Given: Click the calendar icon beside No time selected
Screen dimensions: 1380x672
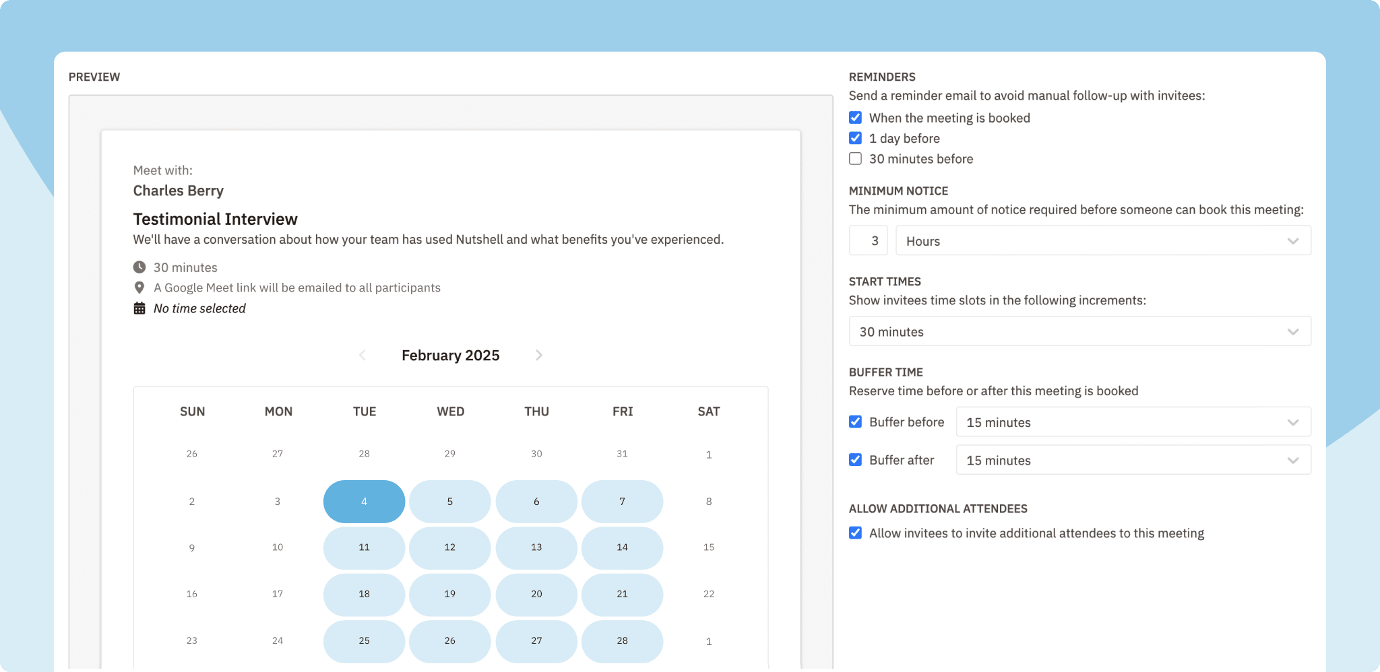Looking at the screenshot, I should (139, 308).
